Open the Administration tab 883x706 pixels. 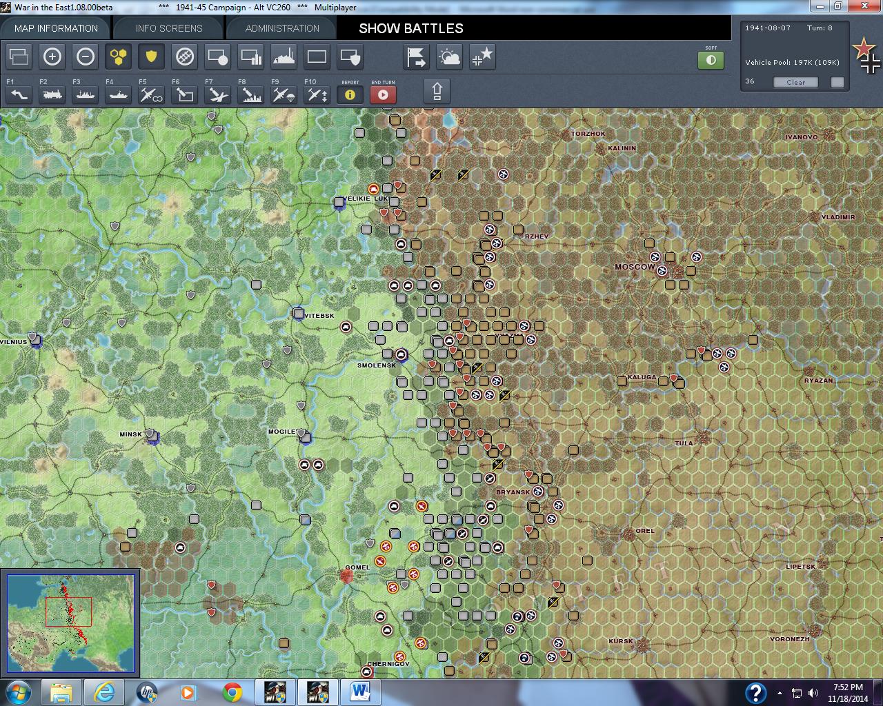pyautogui.click(x=282, y=28)
